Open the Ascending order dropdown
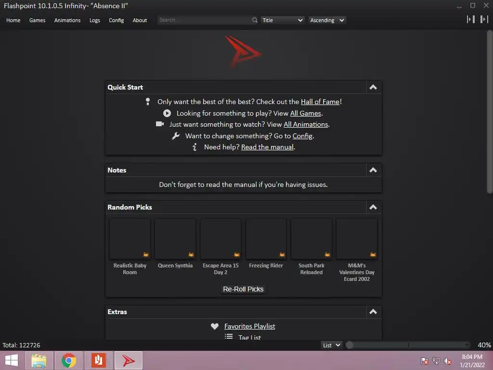493x370 pixels. [x=327, y=20]
